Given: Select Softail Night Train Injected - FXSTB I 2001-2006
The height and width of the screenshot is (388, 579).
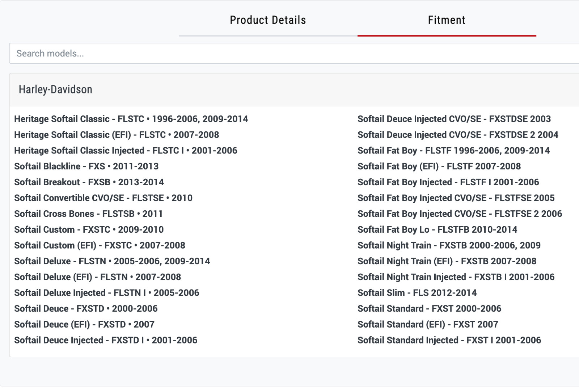Looking at the screenshot, I should pyautogui.click(x=456, y=277).
